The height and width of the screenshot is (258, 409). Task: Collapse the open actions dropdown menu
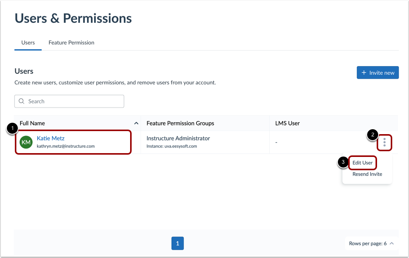[384, 142]
